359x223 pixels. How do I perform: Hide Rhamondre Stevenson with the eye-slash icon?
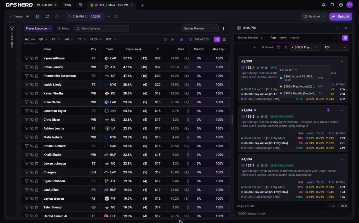32,76
